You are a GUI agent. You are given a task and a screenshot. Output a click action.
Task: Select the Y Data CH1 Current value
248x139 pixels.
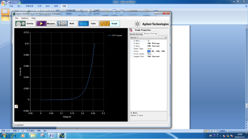[x=154, y=46]
